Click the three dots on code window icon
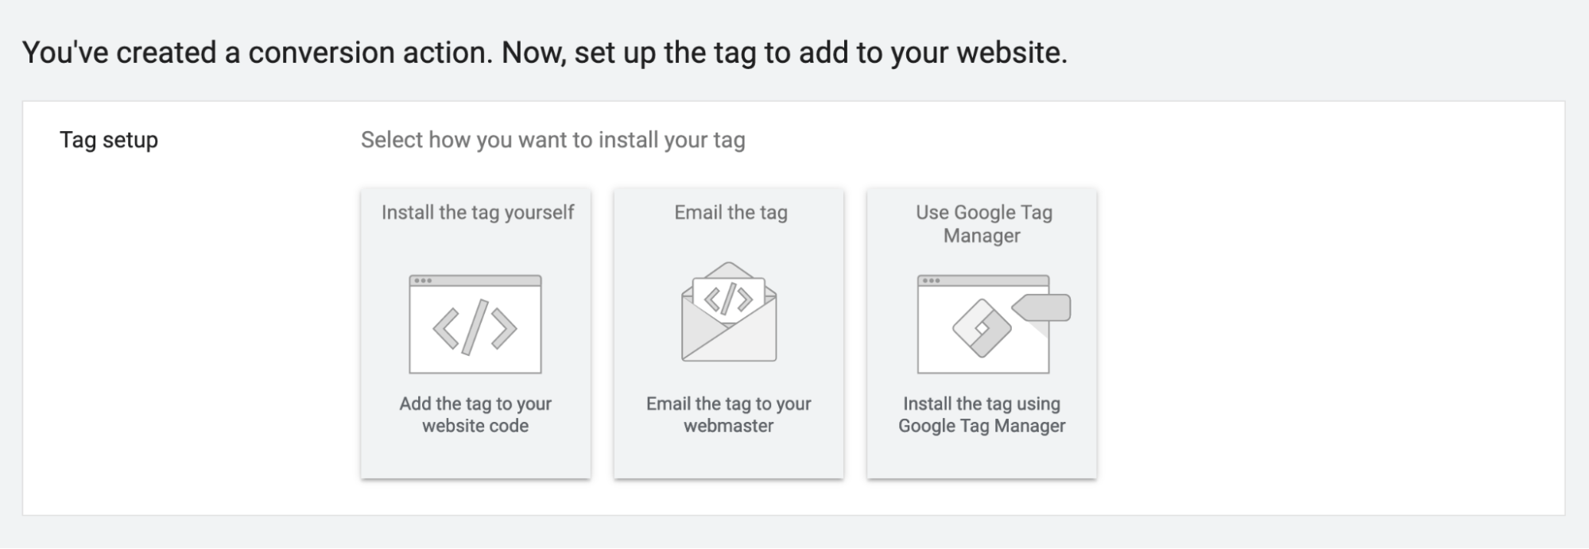 tap(423, 280)
